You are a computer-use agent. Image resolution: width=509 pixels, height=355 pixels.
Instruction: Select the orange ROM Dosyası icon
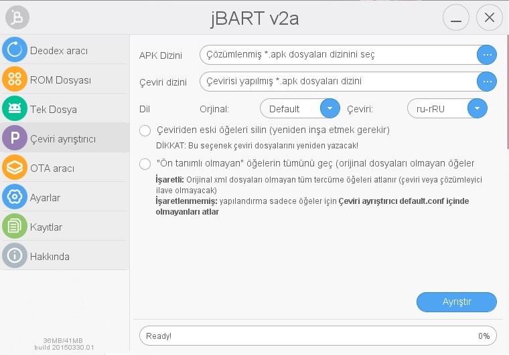coord(15,79)
